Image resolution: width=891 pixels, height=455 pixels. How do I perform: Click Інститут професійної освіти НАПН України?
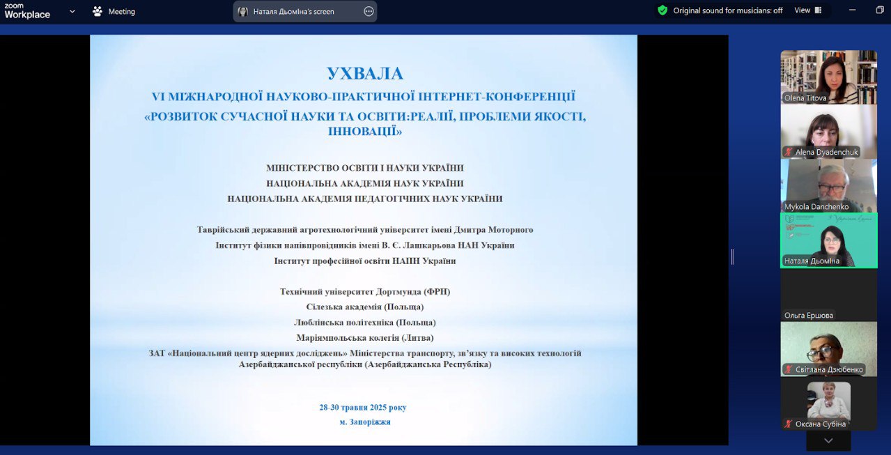[x=365, y=261]
